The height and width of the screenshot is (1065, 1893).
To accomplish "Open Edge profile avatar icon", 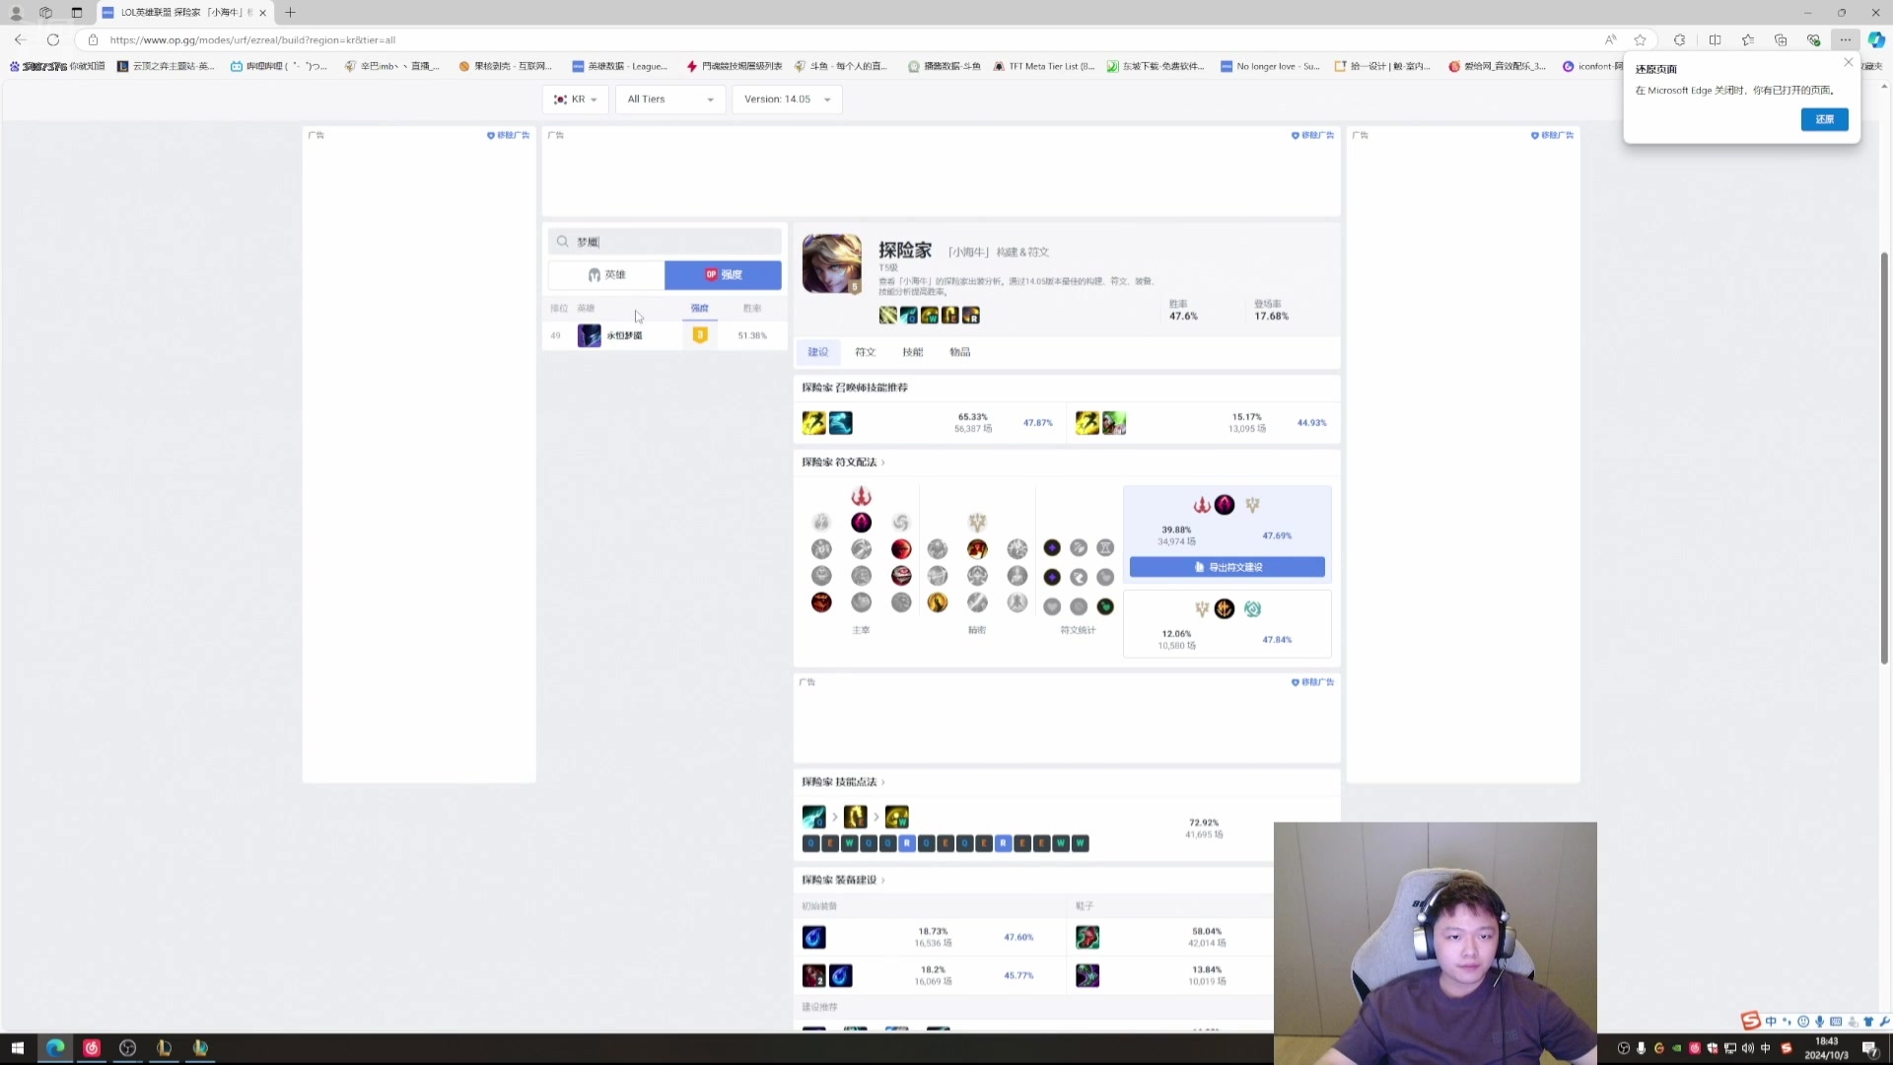I will click(16, 13).
